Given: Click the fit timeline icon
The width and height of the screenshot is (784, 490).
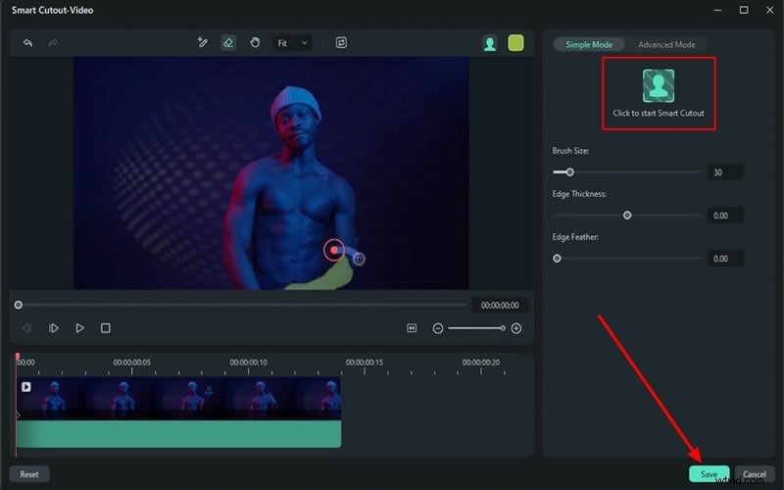Looking at the screenshot, I should [412, 328].
